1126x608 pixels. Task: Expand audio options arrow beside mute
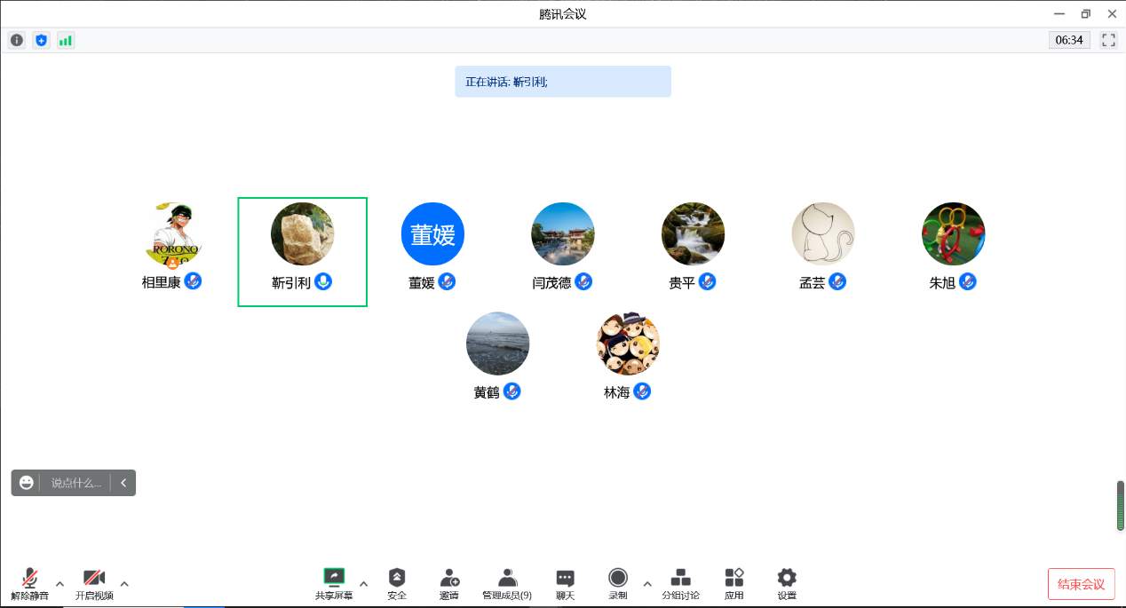(59, 584)
